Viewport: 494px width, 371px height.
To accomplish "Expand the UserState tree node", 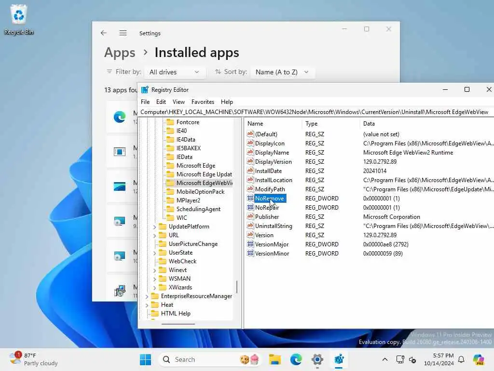I will point(154,253).
